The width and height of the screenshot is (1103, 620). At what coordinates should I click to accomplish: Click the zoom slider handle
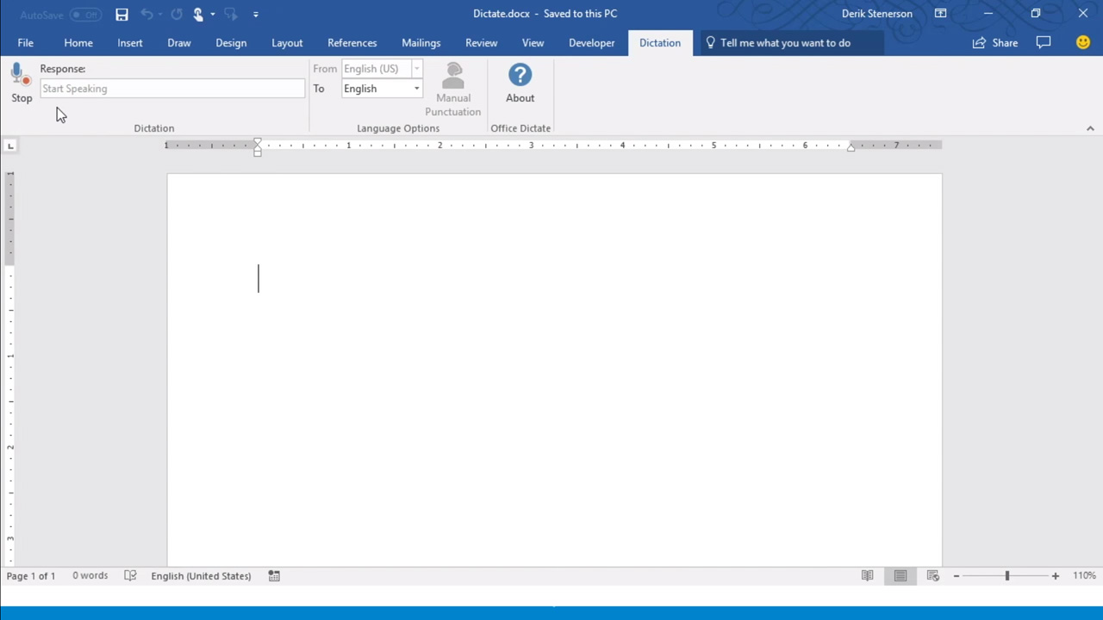[1006, 575]
